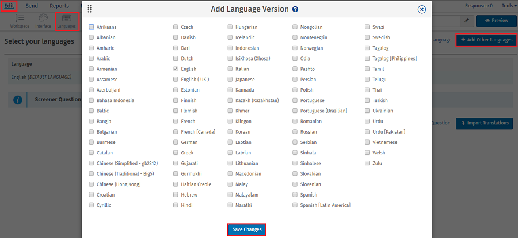Enable the Arabic language checkbox
Image resolution: width=518 pixels, height=238 pixels.
(91, 59)
